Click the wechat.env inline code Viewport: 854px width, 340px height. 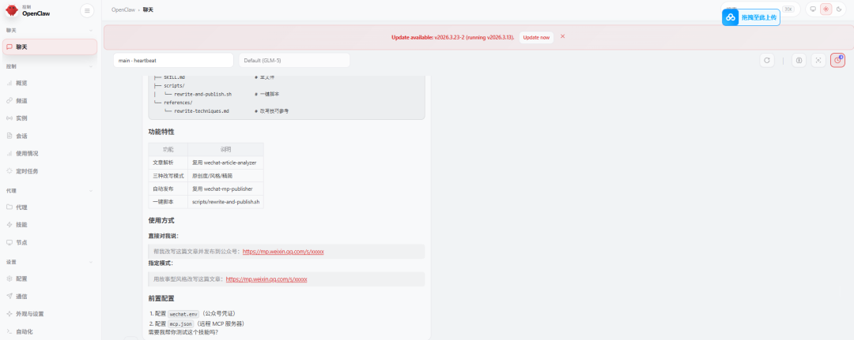tap(183, 314)
